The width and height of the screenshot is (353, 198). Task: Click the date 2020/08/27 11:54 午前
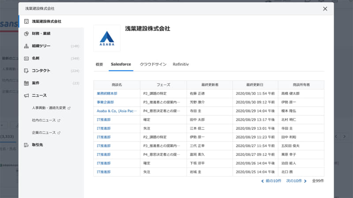coord(255,146)
